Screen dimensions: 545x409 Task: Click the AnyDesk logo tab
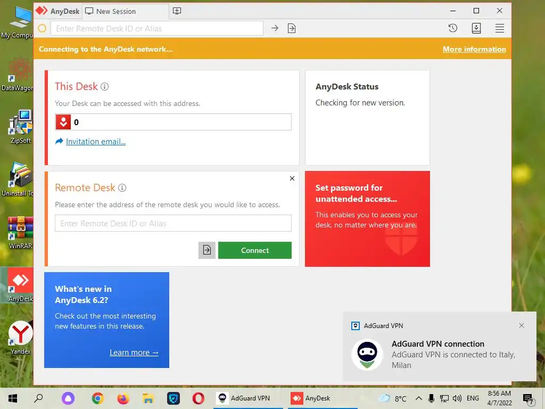[57, 11]
